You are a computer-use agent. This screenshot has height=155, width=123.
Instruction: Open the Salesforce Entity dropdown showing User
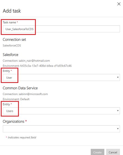tap(61, 77)
